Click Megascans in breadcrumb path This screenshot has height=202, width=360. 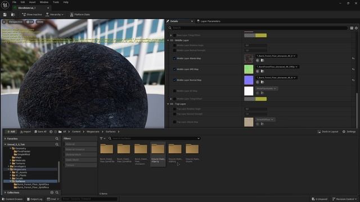click(93, 132)
